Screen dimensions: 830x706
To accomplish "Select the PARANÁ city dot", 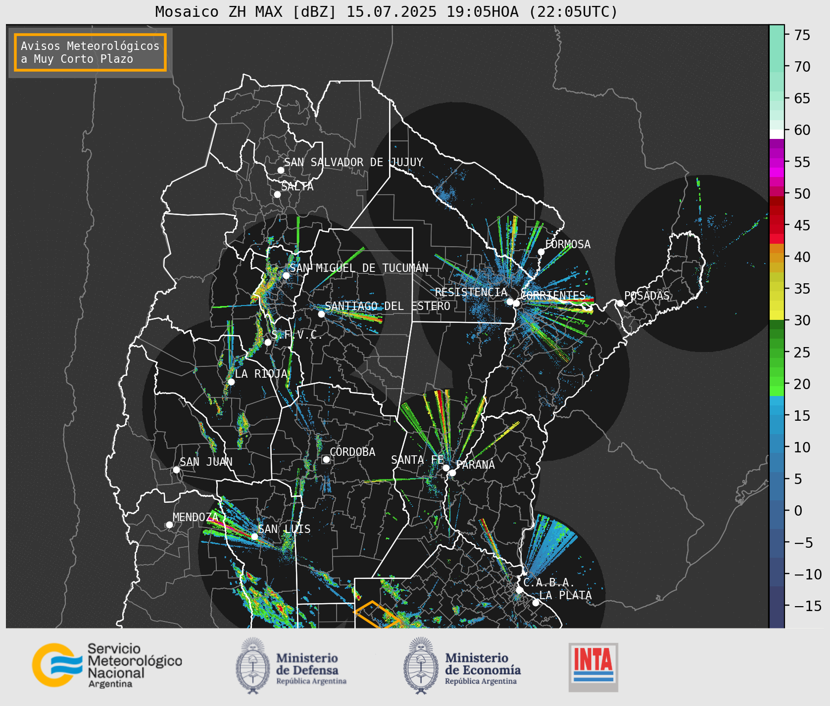I will (452, 473).
